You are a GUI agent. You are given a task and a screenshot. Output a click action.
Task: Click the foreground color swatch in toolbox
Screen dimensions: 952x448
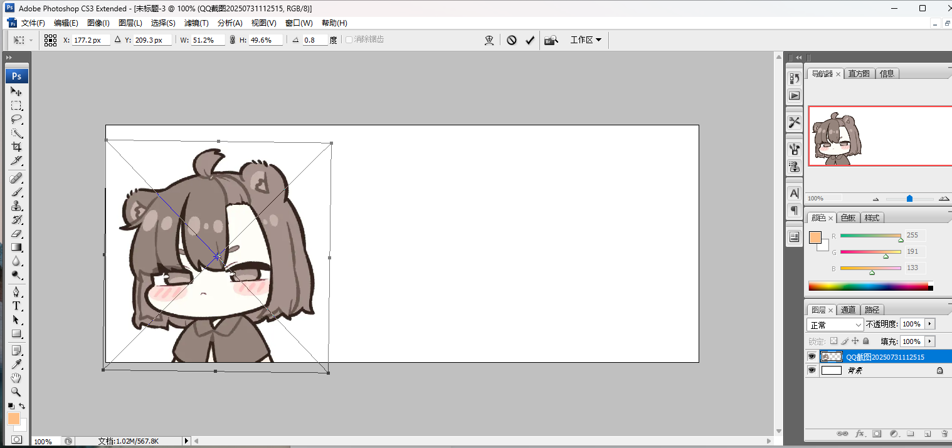coord(13,418)
